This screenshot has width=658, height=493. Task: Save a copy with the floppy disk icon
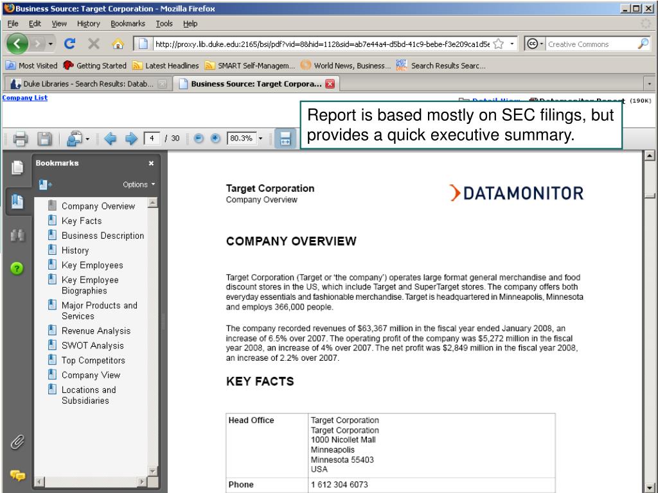[x=44, y=139]
